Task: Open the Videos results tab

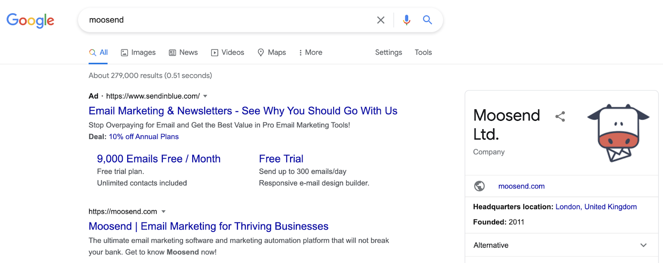Action: (227, 53)
